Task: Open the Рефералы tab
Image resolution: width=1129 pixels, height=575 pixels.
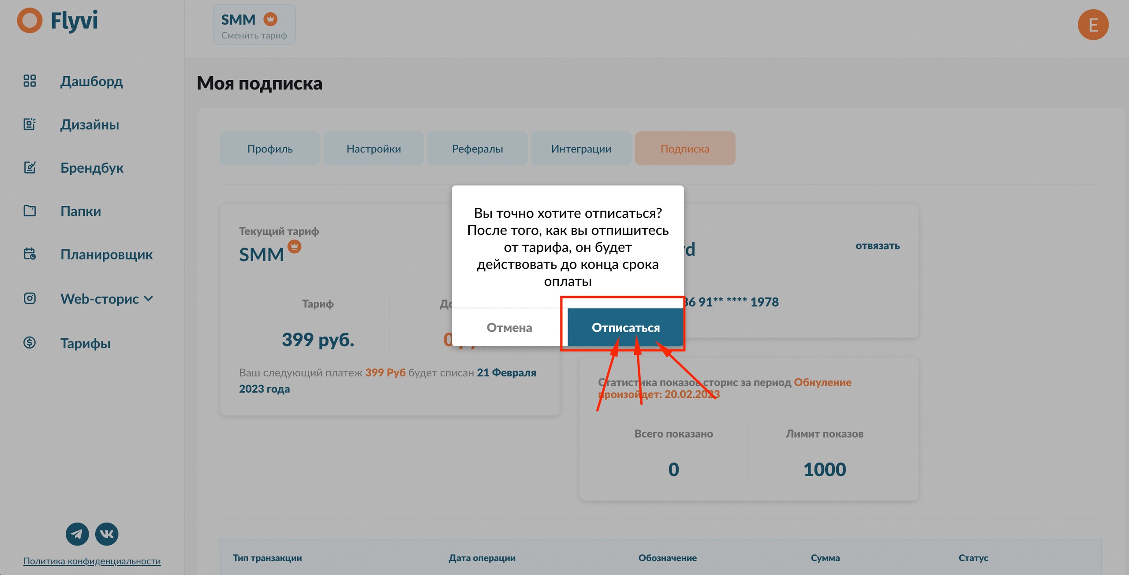Action: (477, 149)
